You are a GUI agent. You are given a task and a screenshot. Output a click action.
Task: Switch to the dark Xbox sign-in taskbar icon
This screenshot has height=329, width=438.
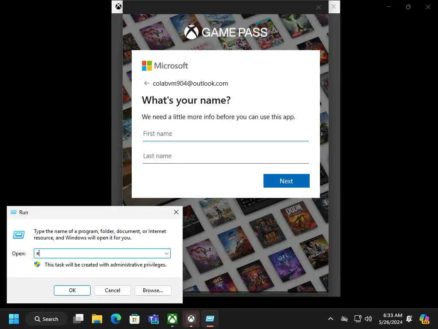tap(191, 319)
